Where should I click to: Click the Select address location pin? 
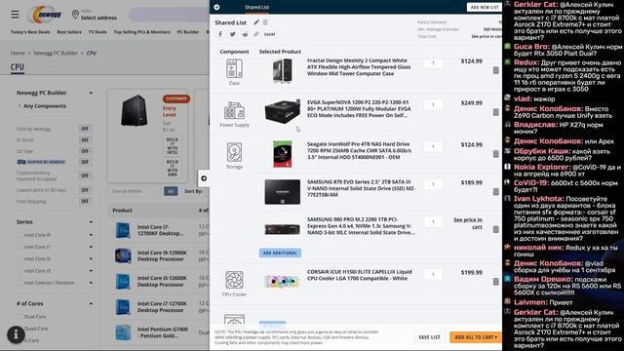[x=75, y=16]
